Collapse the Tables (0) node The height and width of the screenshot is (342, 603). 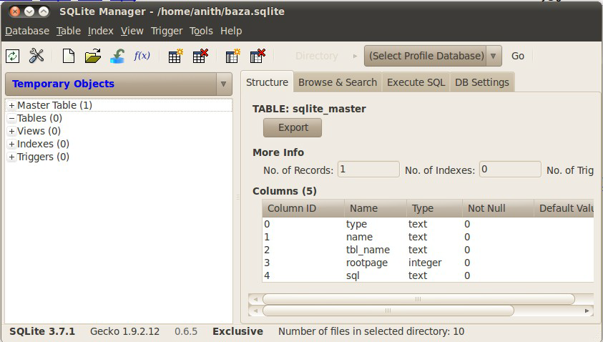click(12, 118)
